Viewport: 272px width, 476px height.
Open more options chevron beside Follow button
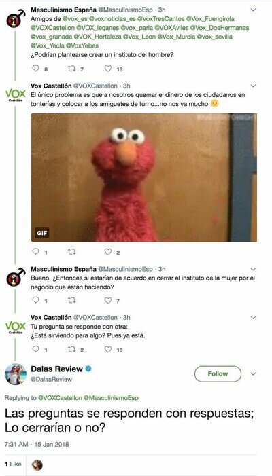tap(253, 374)
